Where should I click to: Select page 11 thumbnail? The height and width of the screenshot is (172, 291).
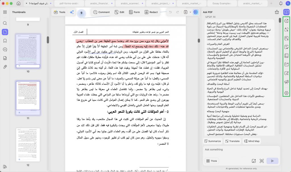(28, 98)
